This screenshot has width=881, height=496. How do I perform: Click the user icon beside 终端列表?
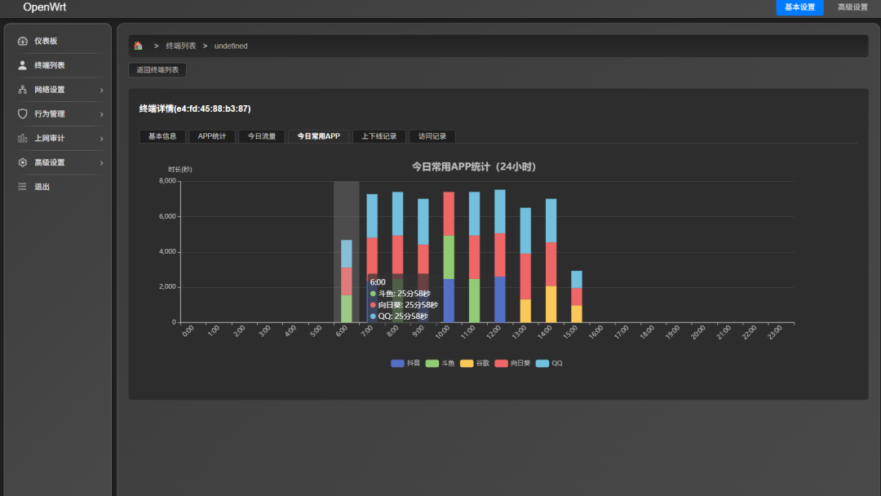click(23, 65)
